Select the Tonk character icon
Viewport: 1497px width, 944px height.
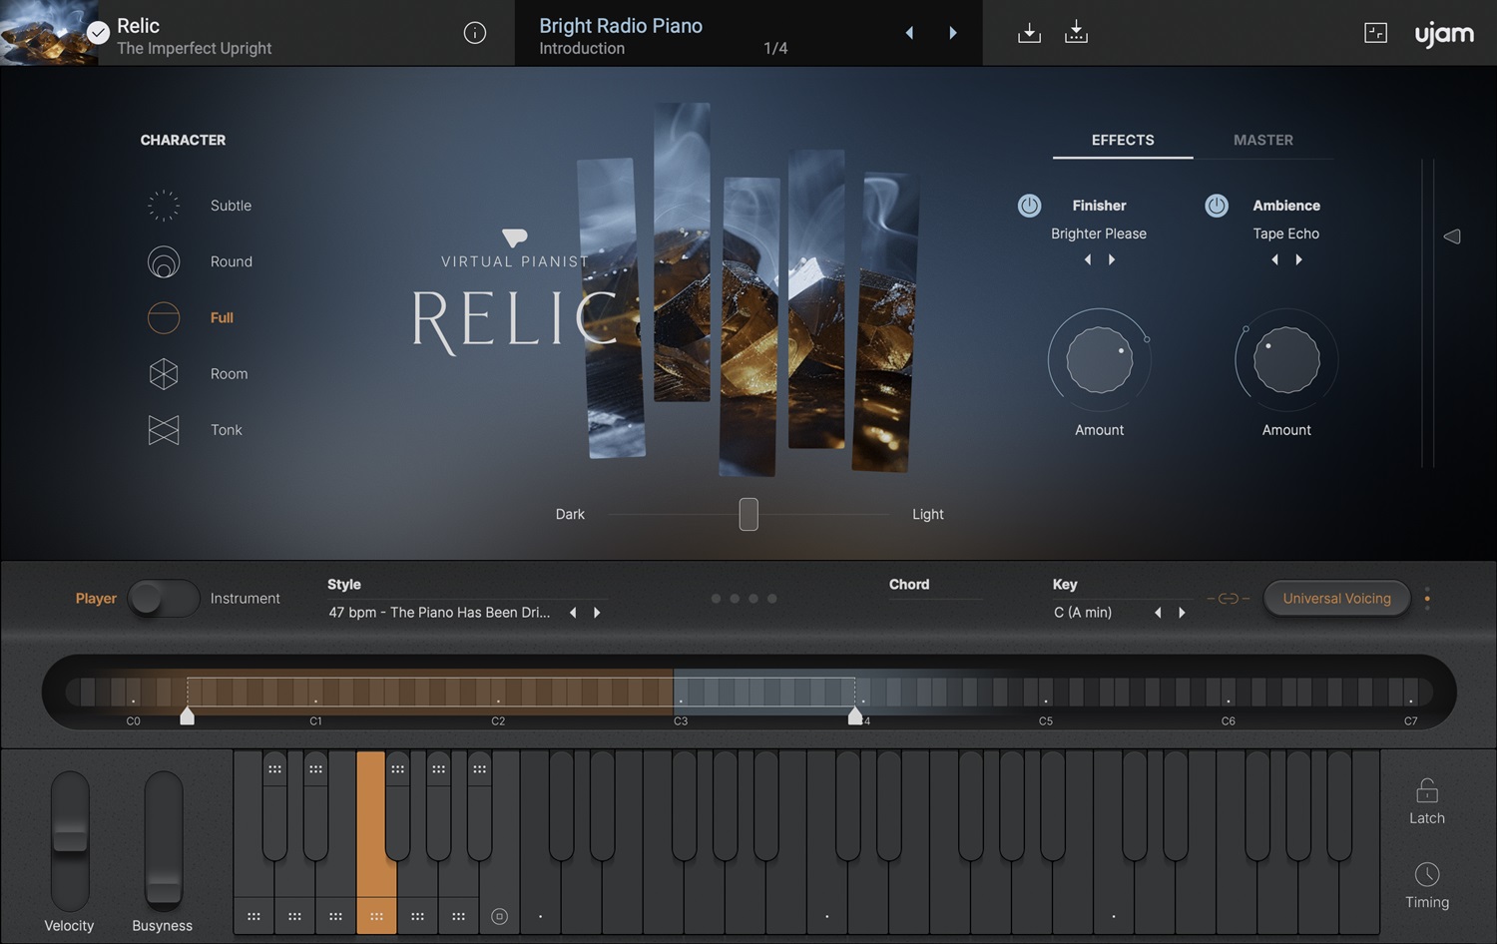point(164,430)
